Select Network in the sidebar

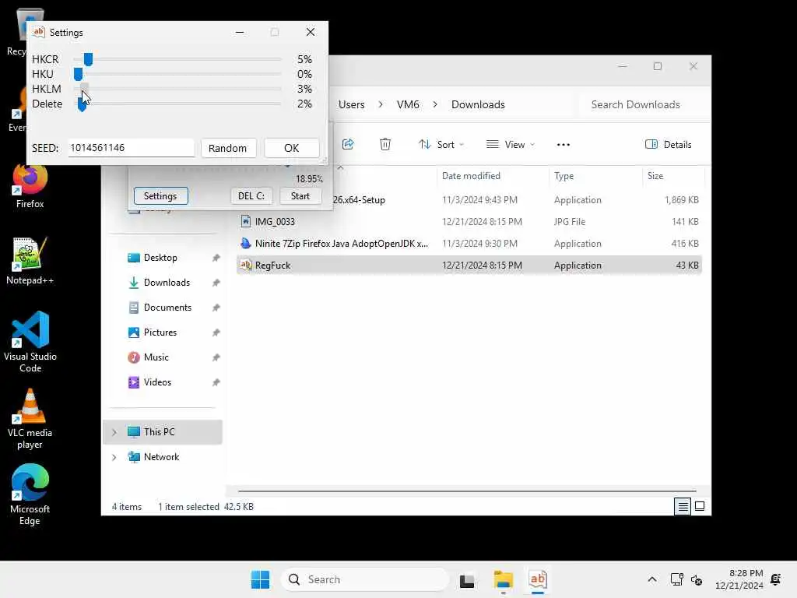[x=163, y=457]
